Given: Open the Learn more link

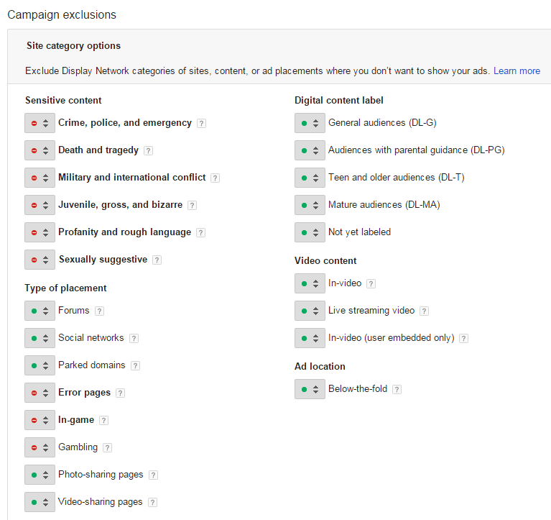Looking at the screenshot, I should [517, 71].
